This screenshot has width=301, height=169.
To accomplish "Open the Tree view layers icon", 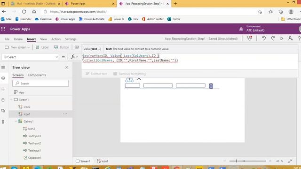I will (3, 78).
